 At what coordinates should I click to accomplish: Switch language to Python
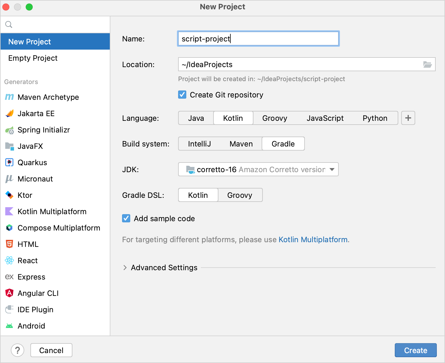[375, 118]
